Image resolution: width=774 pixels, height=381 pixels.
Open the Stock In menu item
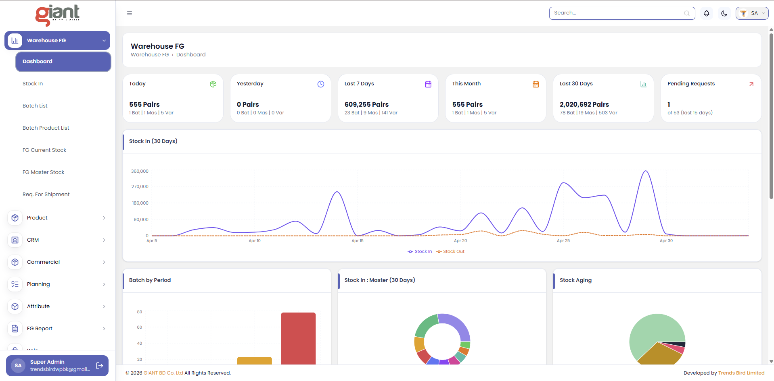point(33,84)
